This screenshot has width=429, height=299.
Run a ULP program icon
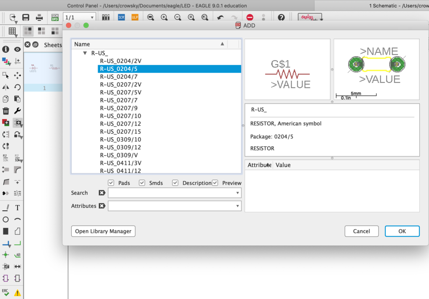(135, 18)
